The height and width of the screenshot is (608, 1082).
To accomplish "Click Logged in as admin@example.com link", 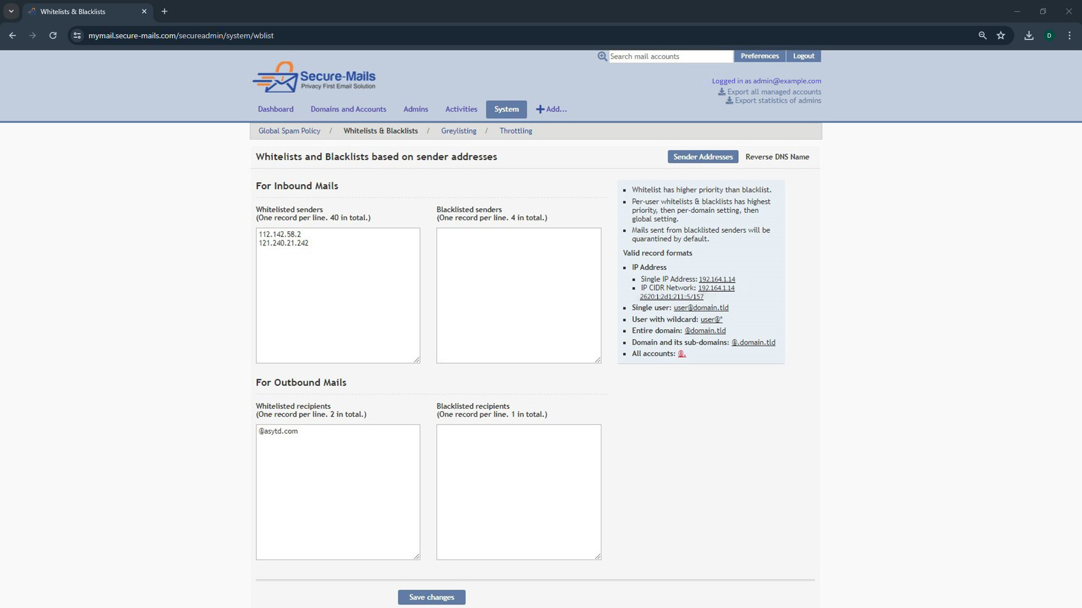I will (766, 81).
